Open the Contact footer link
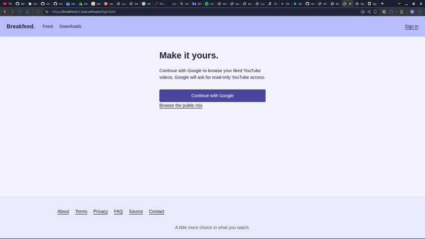This screenshot has width=425, height=239. [157, 212]
